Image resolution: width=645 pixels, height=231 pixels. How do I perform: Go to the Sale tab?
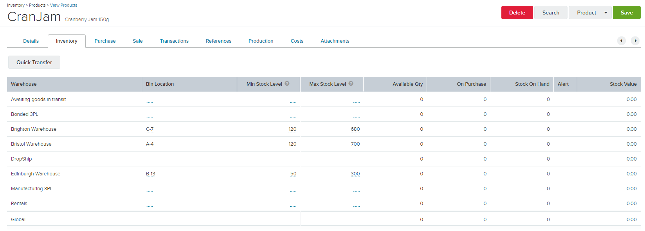coord(138,41)
